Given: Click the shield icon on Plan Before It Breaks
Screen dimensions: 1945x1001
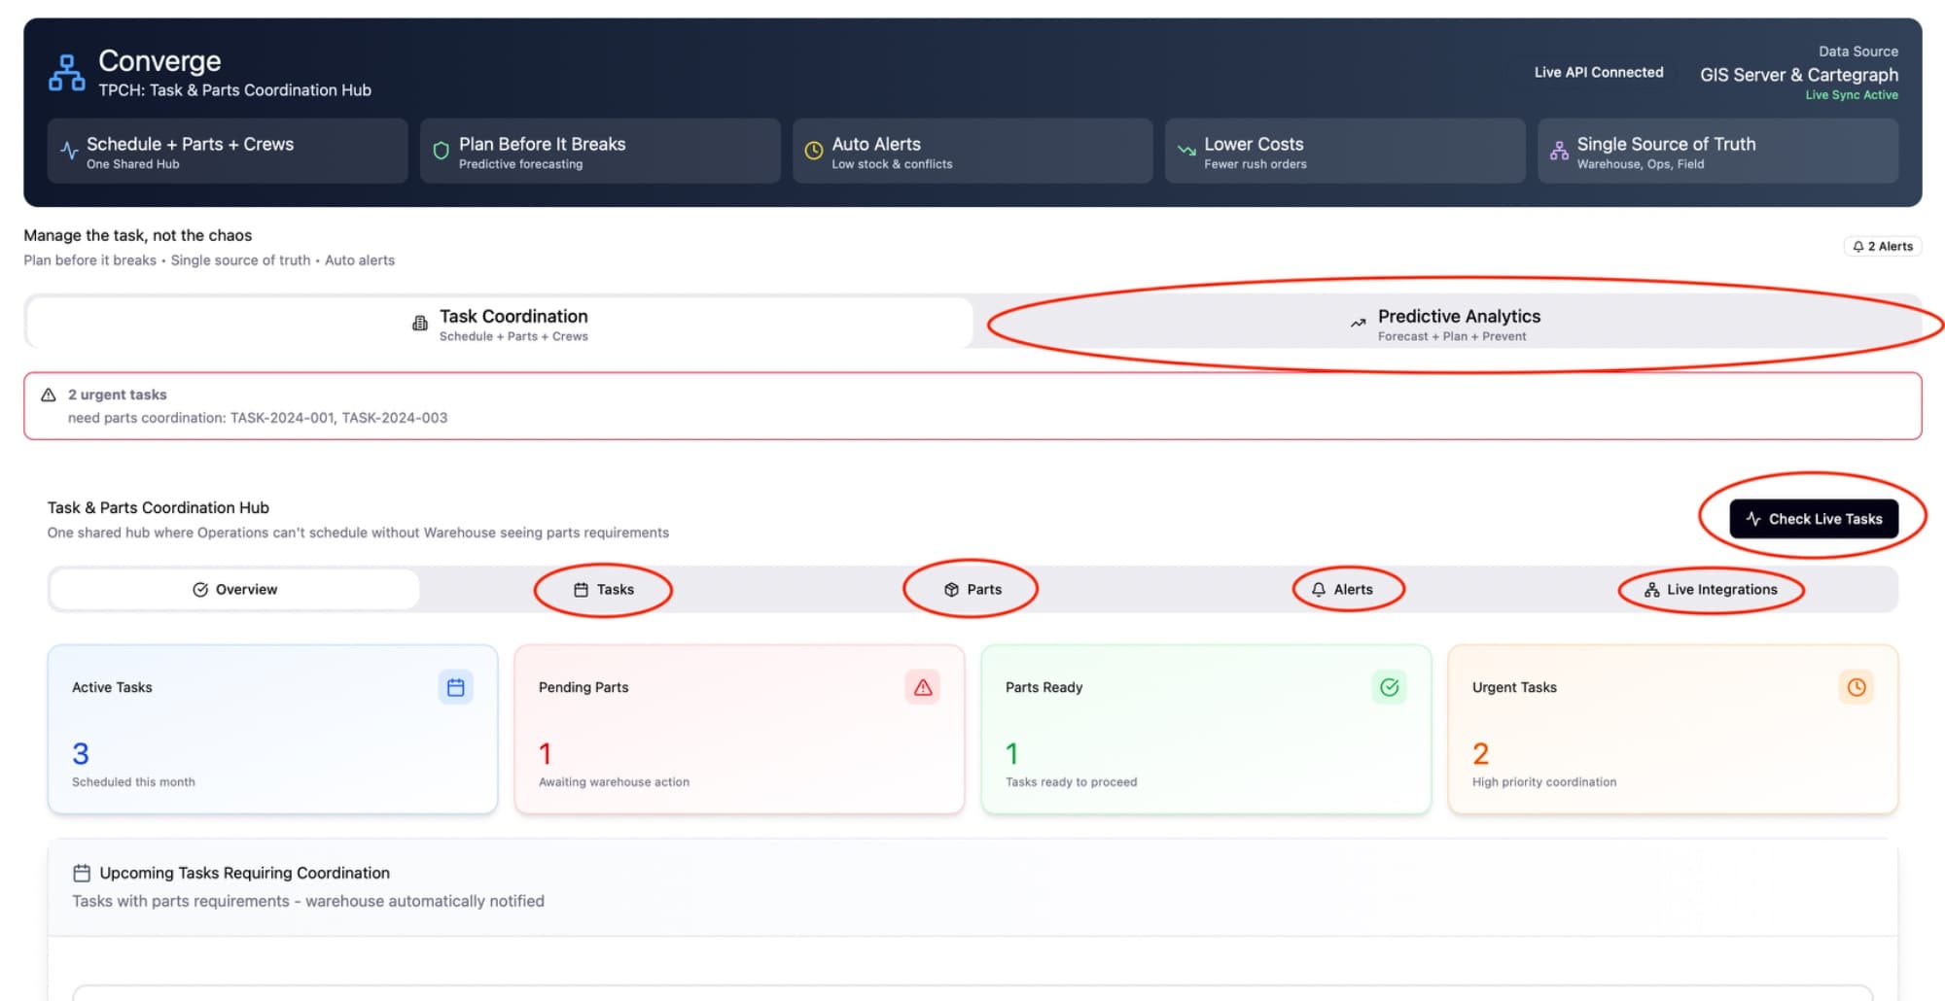Looking at the screenshot, I should 441,151.
